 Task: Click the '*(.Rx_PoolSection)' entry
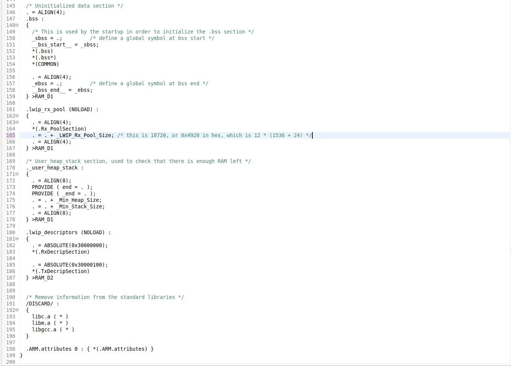(x=59, y=129)
